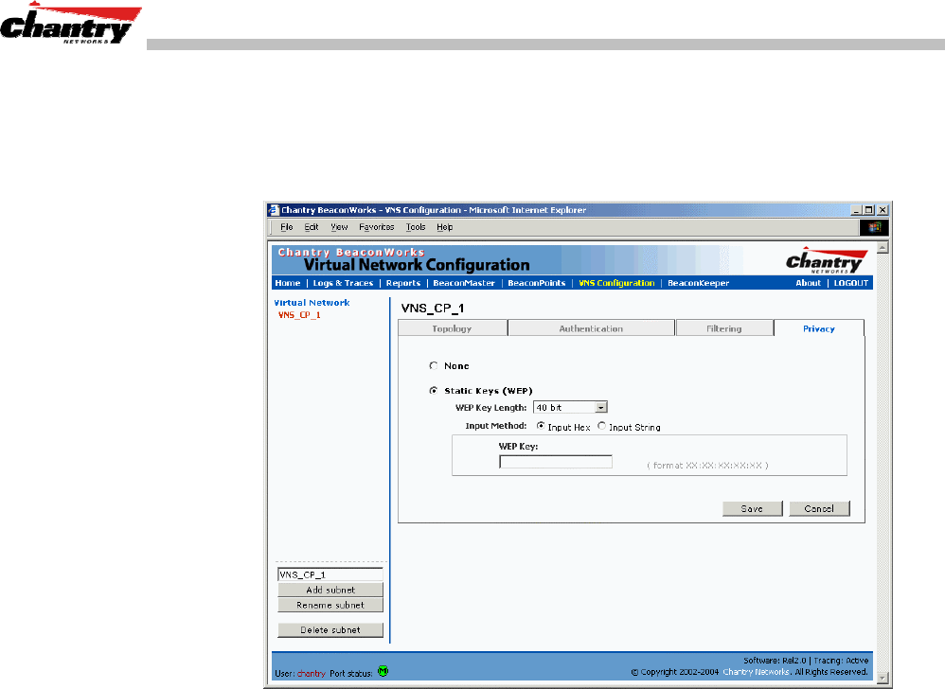Image resolution: width=945 pixels, height=689 pixels.
Task: Open the WEP Key Length dropdown
Action: click(570, 408)
